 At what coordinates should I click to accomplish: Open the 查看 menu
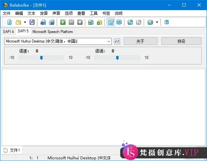(81, 13)
